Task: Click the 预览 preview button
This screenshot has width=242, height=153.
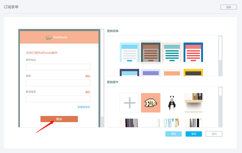Action: pyautogui.click(x=173, y=134)
